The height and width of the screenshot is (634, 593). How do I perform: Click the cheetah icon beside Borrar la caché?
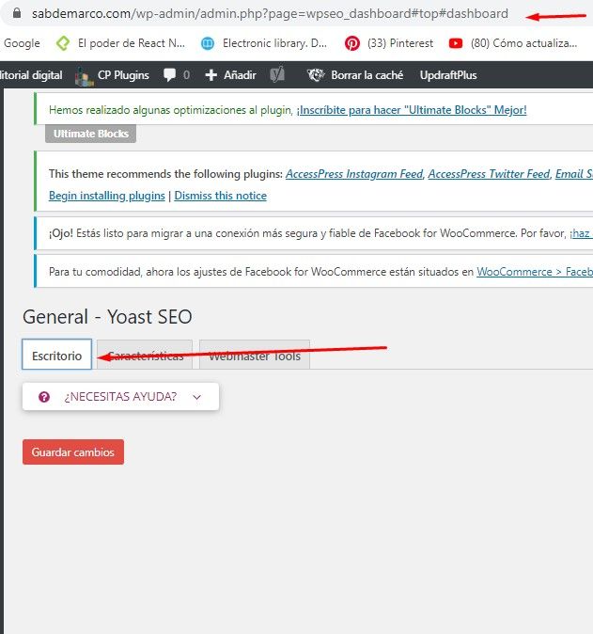pyautogui.click(x=316, y=75)
